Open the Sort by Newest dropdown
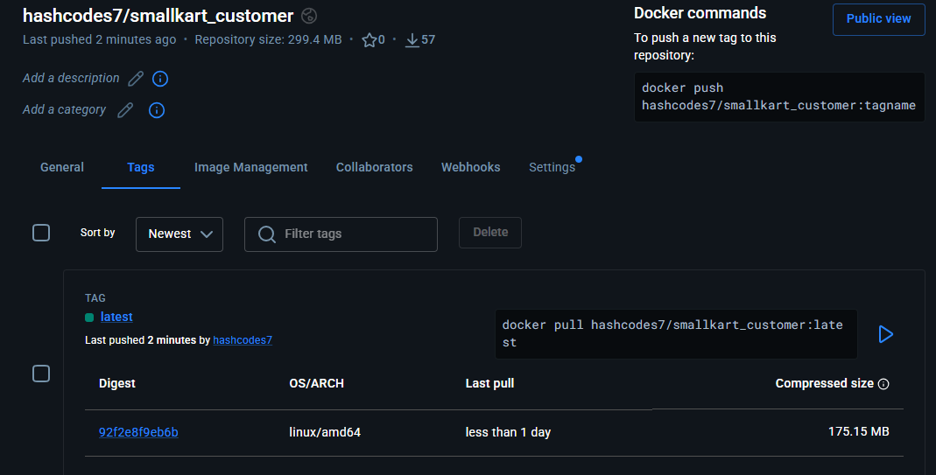The height and width of the screenshot is (475, 936). pyautogui.click(x=179, y=234)
